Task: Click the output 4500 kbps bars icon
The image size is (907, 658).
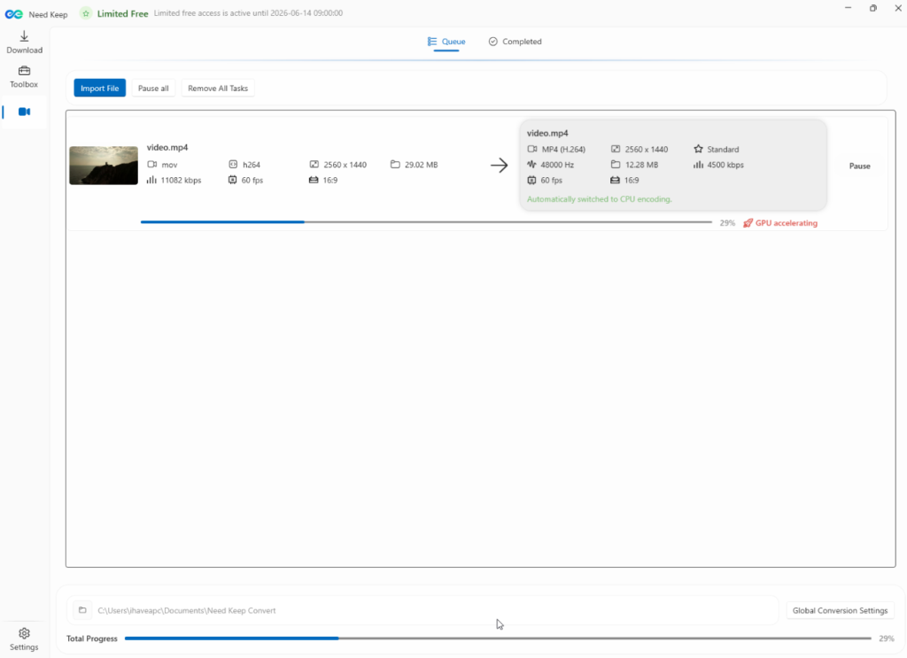Action: tap(698, 164)
